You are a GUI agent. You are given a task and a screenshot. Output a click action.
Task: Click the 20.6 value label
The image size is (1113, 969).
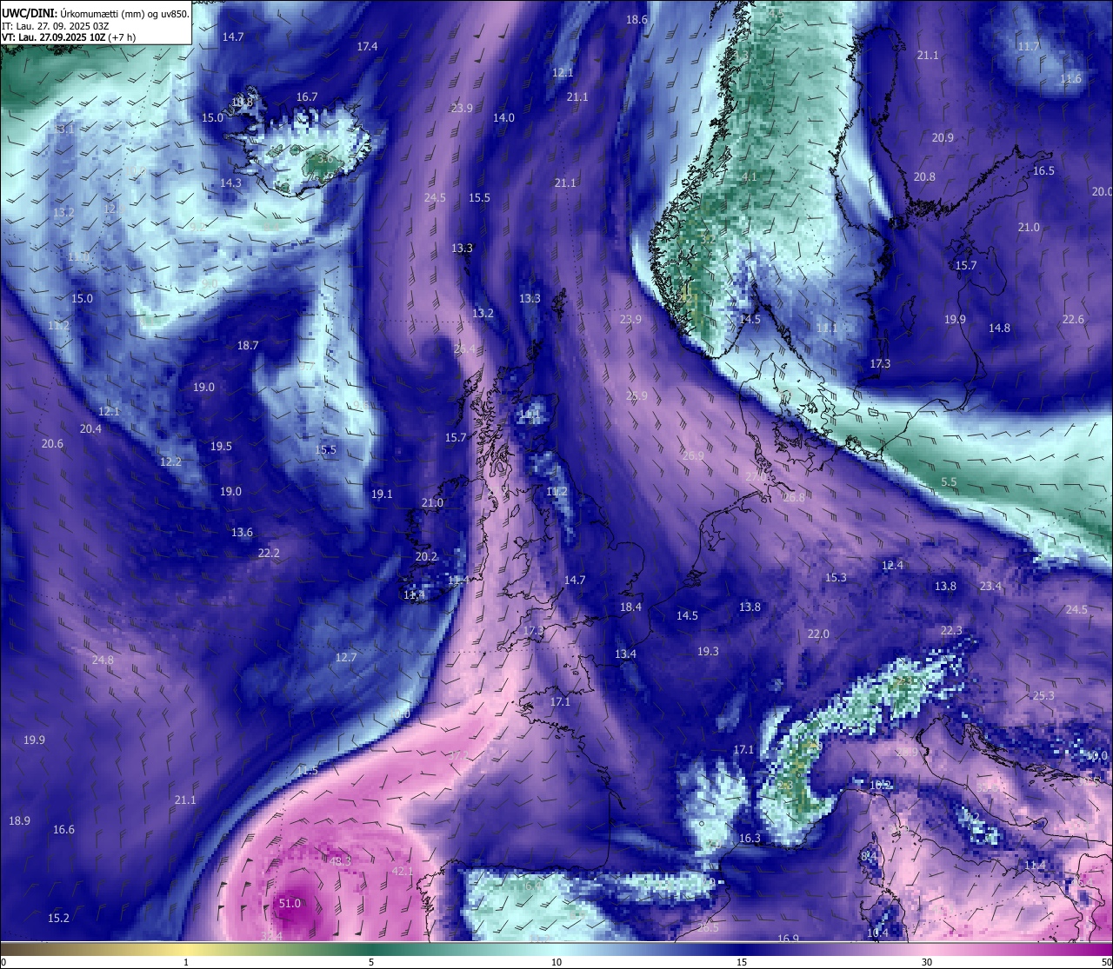point(52,444)
